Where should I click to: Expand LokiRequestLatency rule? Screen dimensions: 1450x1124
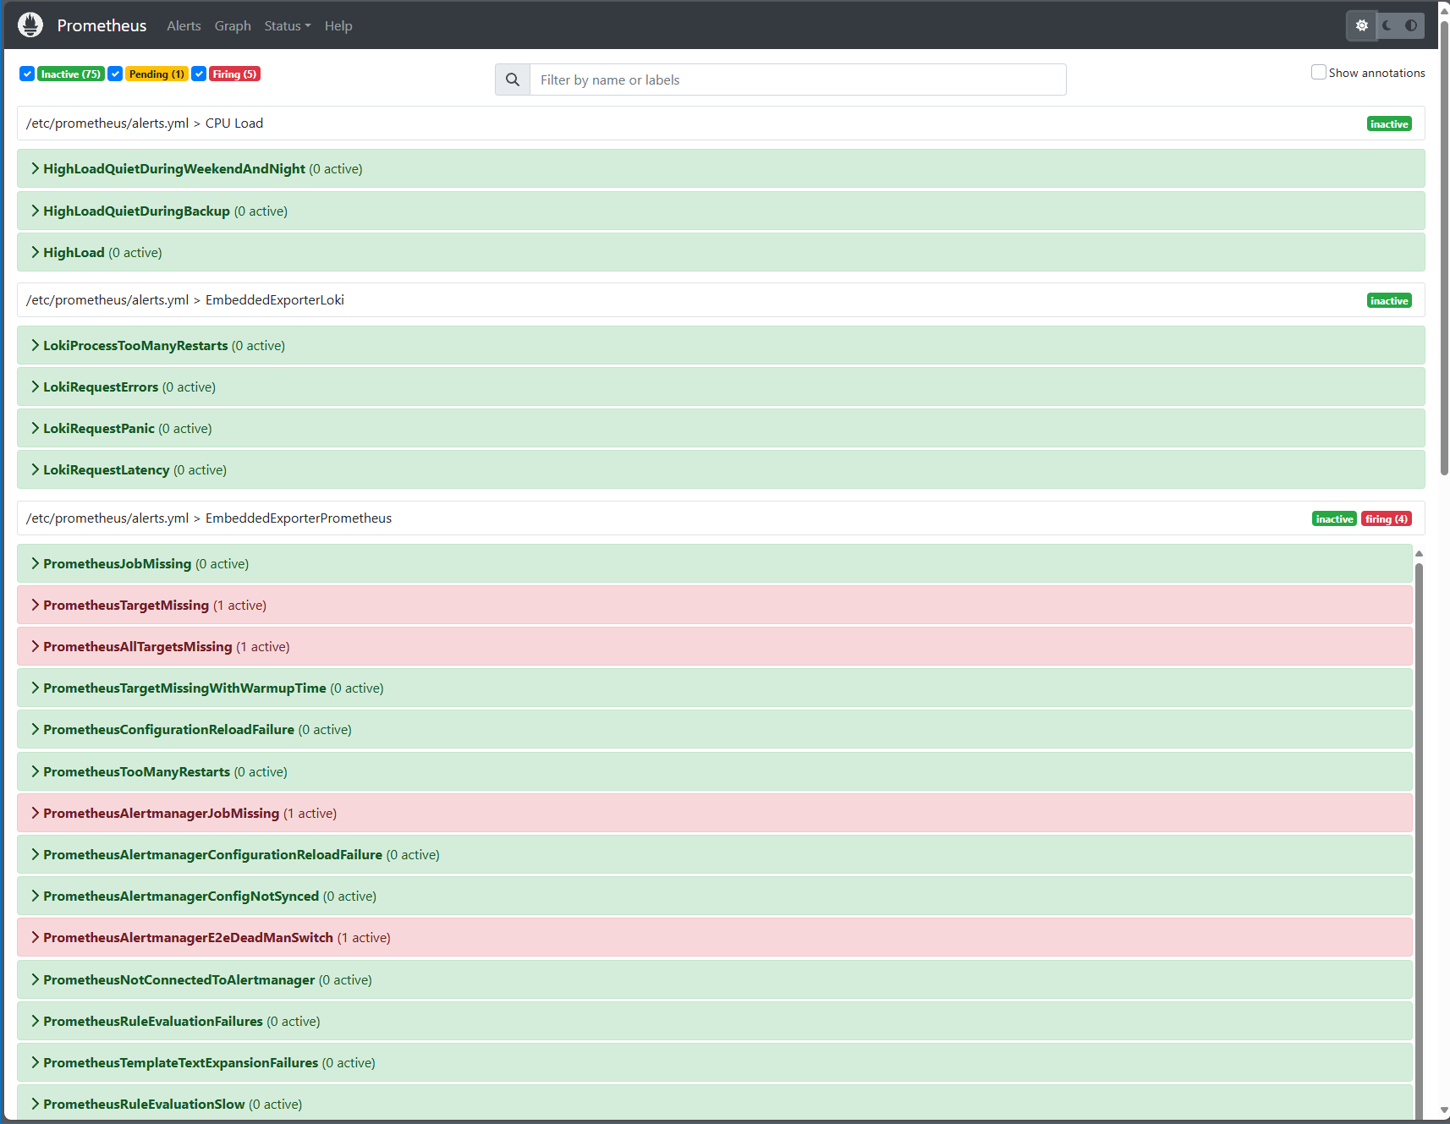click(x=721, y=469)
